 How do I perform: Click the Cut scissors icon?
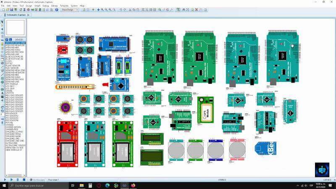[130, 10]
